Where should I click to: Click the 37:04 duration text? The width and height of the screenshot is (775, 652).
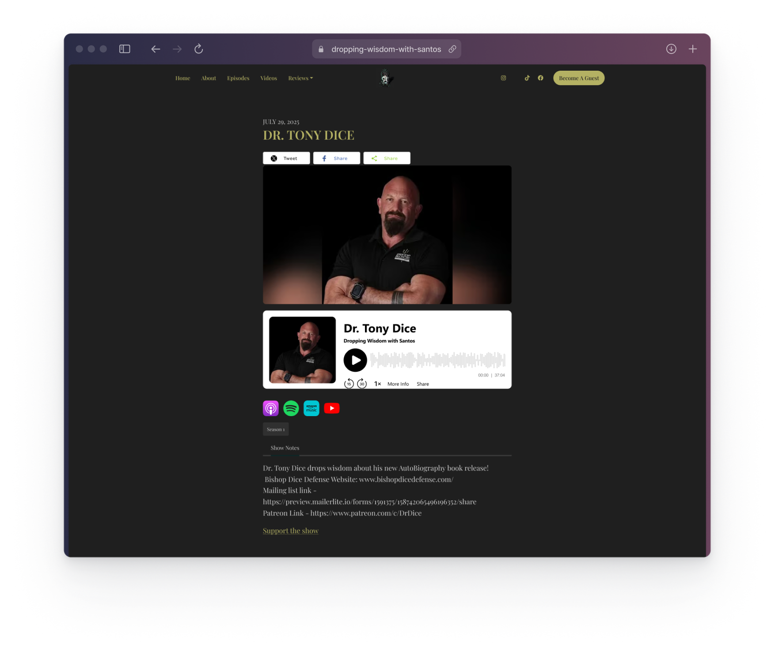tap(500, 375)
